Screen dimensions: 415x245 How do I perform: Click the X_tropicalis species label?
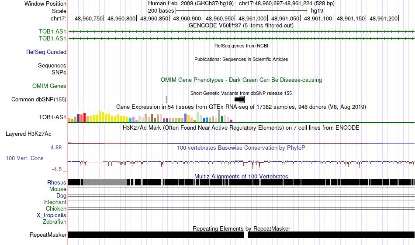(x=52, y=215)
